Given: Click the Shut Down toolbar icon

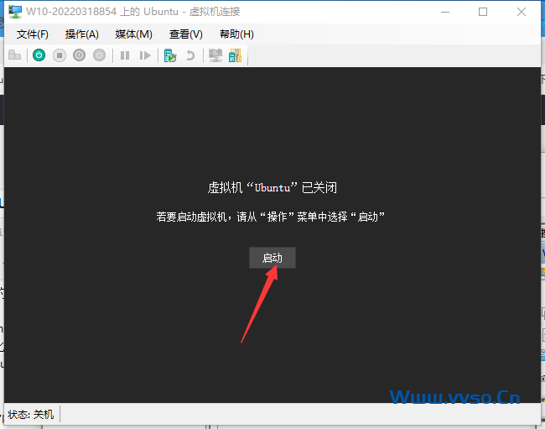Looking at the screenshot, I should (x=80, y=55).
